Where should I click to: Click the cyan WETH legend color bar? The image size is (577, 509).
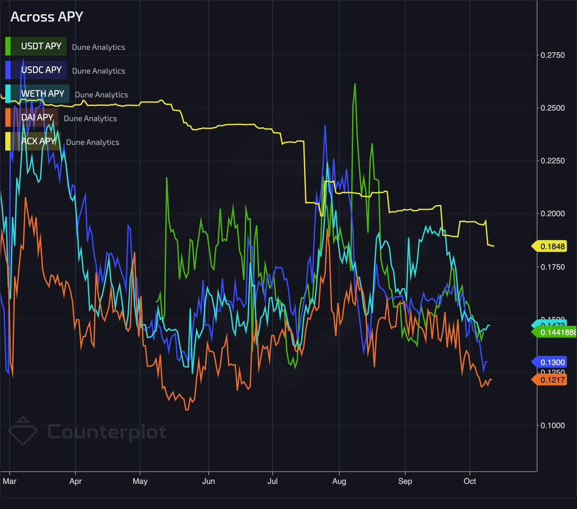click(x=7, y=94)
